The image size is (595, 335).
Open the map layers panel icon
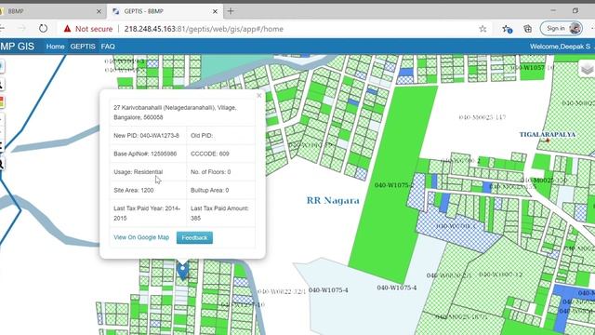(x=587, y=69)
